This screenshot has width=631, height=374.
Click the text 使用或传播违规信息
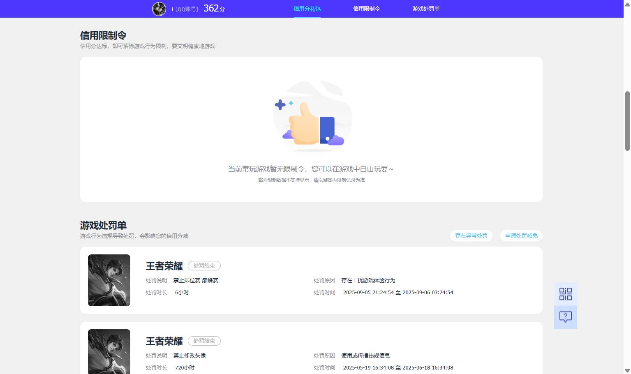365,356
